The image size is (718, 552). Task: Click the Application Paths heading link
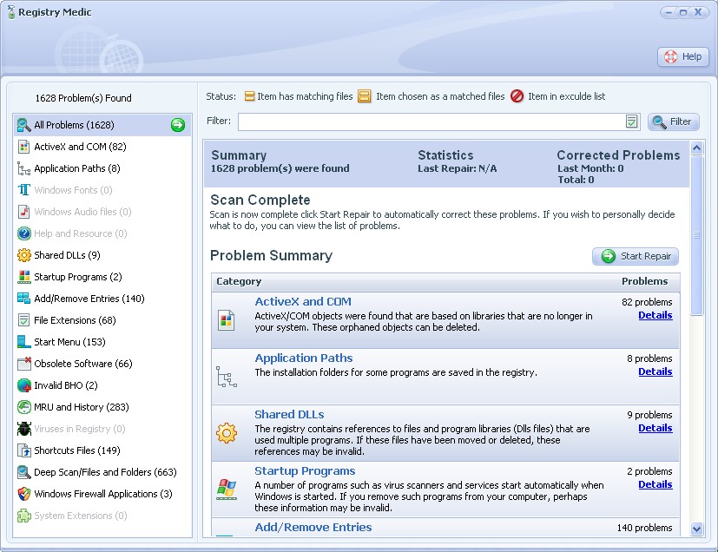[304, 358]
